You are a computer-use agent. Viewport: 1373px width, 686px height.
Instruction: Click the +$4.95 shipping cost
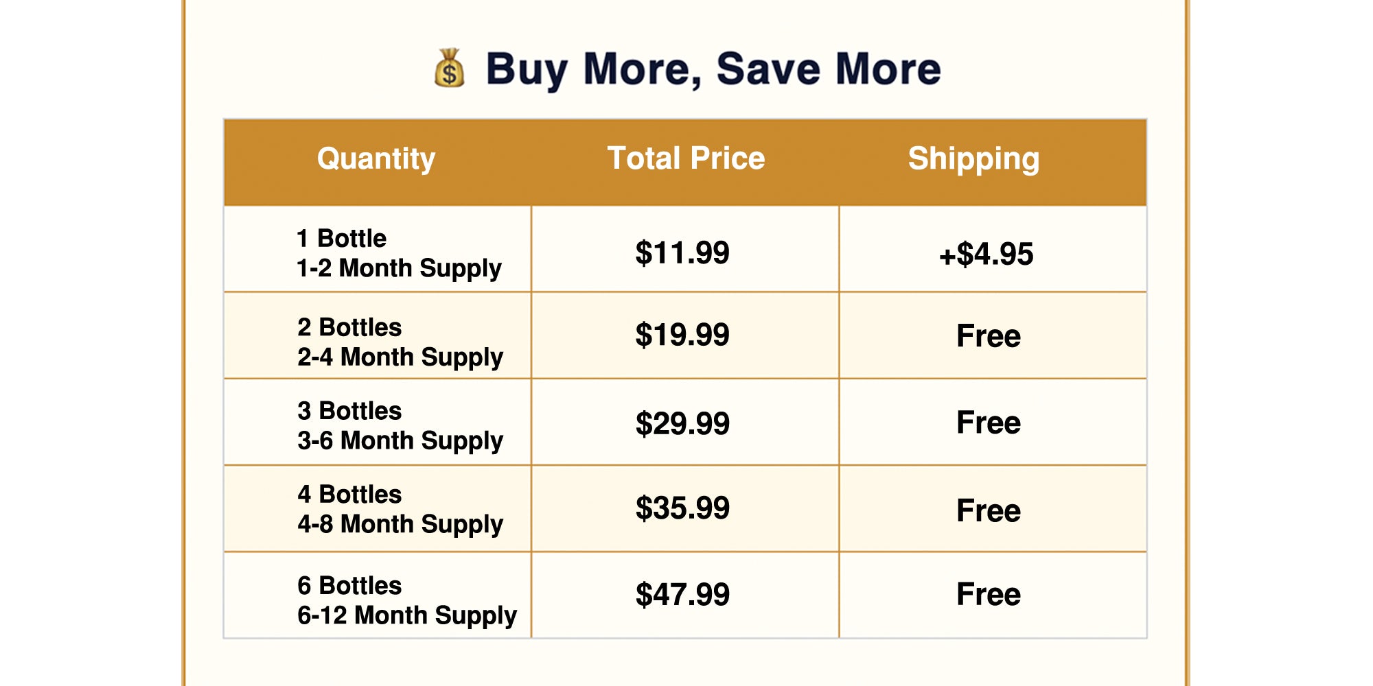click(987, 255)
